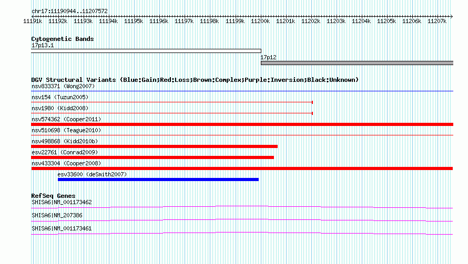Open nsv510698 (Teague2010) variant label
This screenshot has width=468, height=264.
click(x=66, y=130)
